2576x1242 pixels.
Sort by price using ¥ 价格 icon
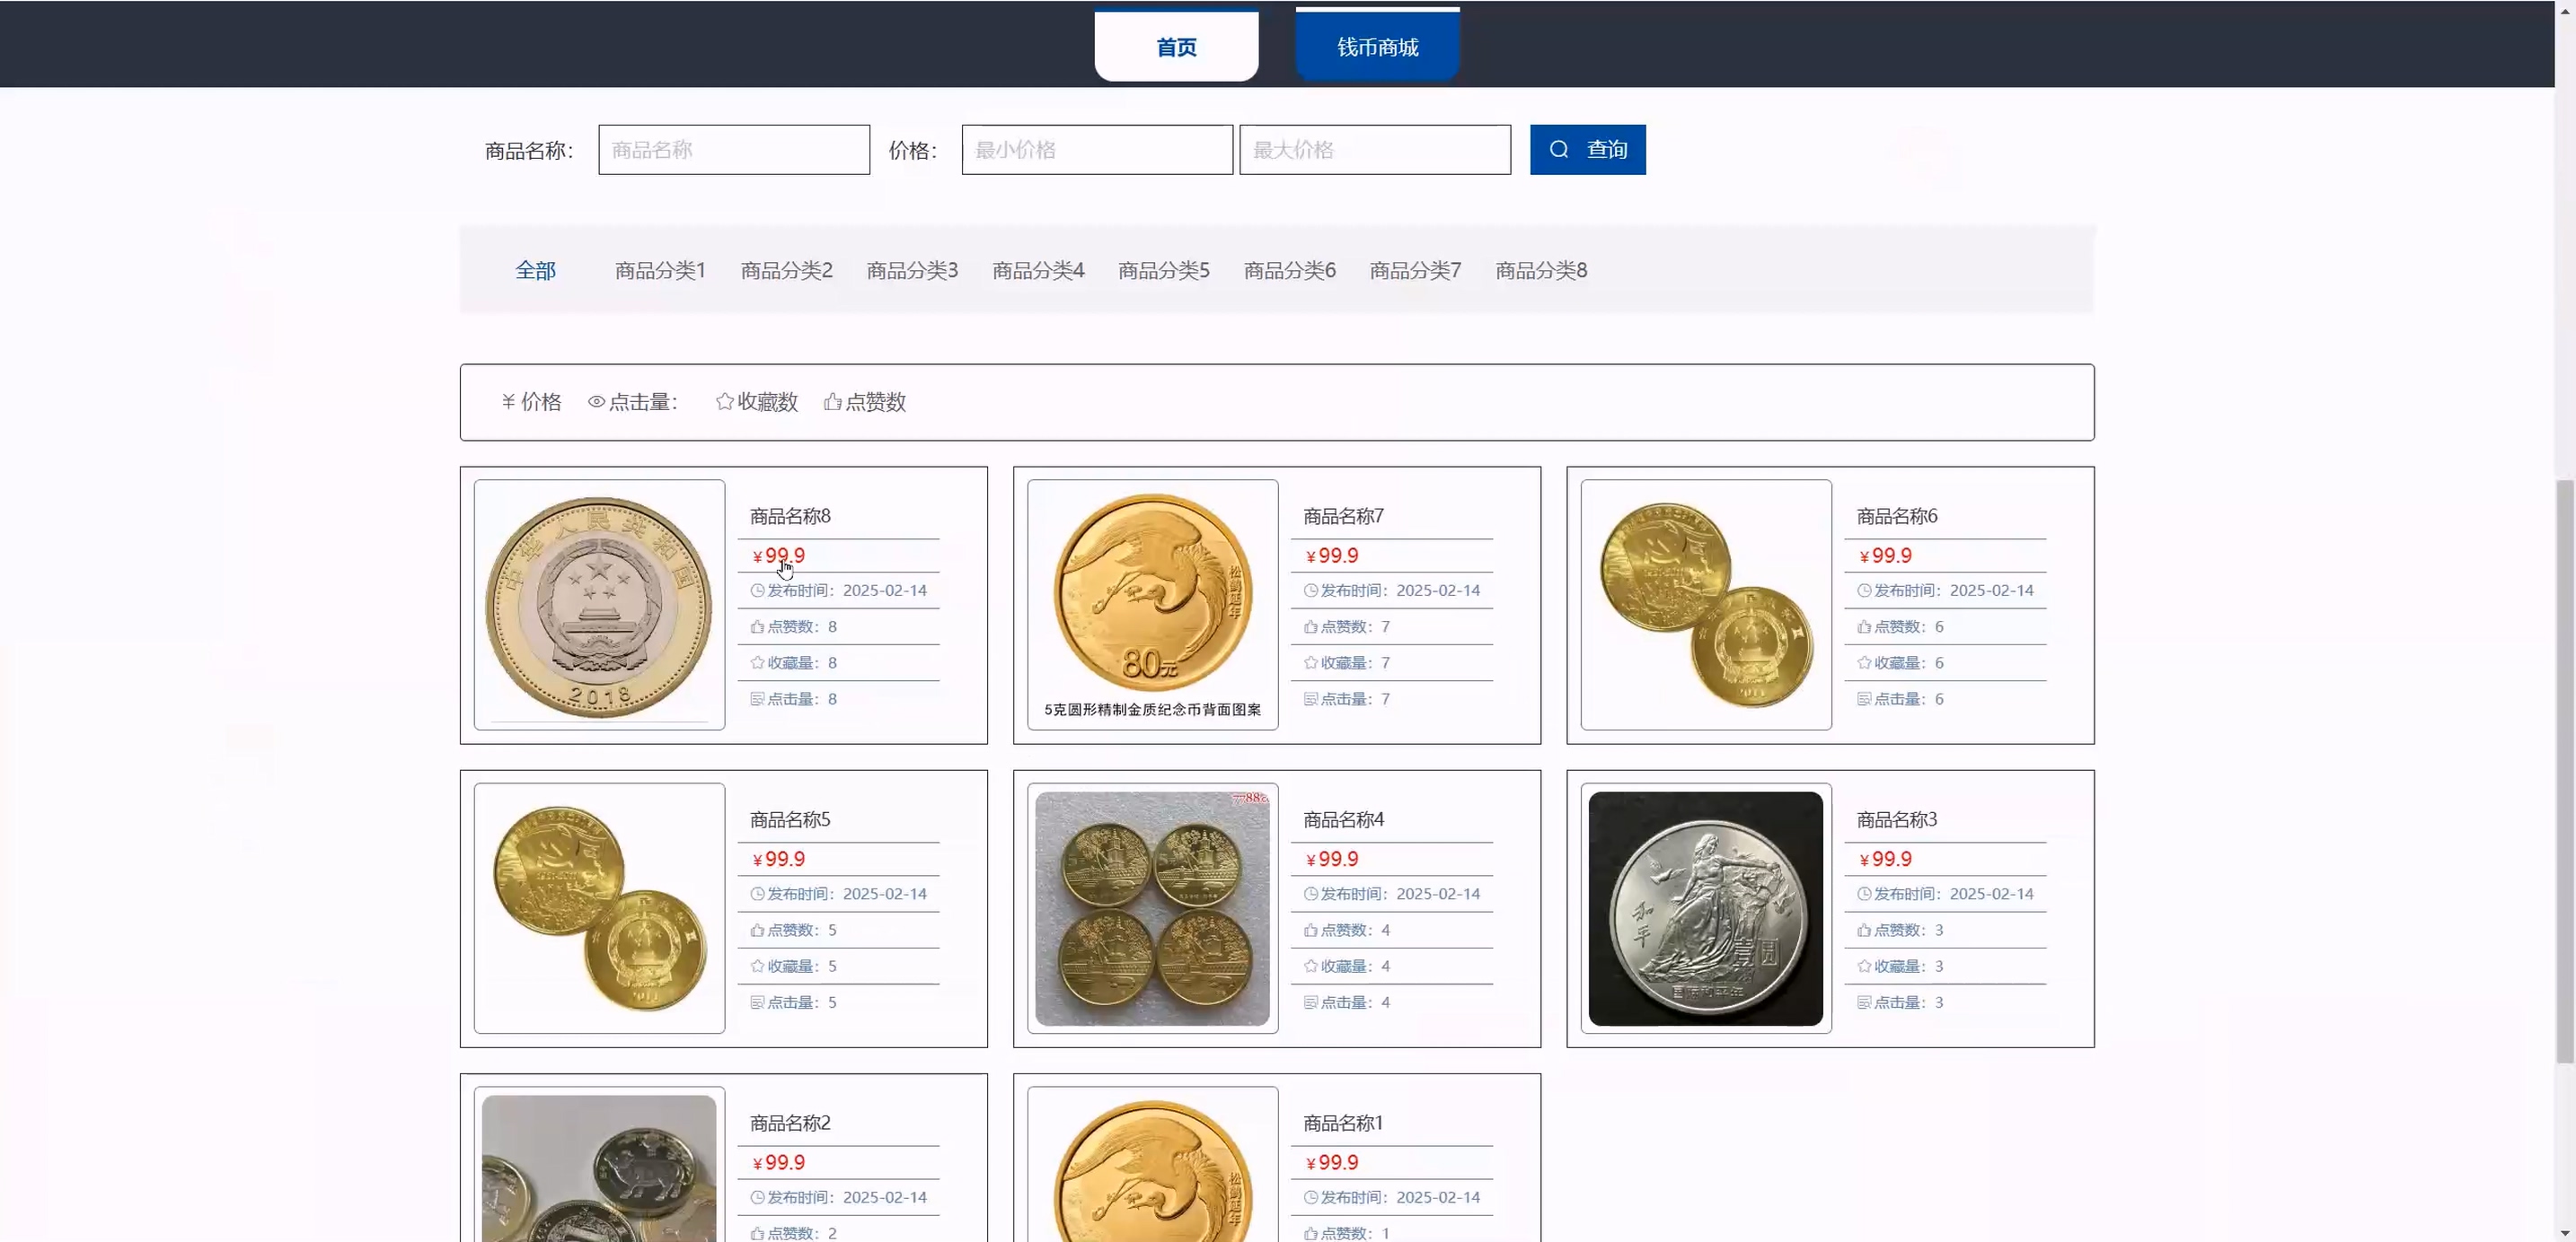[508, 402]
